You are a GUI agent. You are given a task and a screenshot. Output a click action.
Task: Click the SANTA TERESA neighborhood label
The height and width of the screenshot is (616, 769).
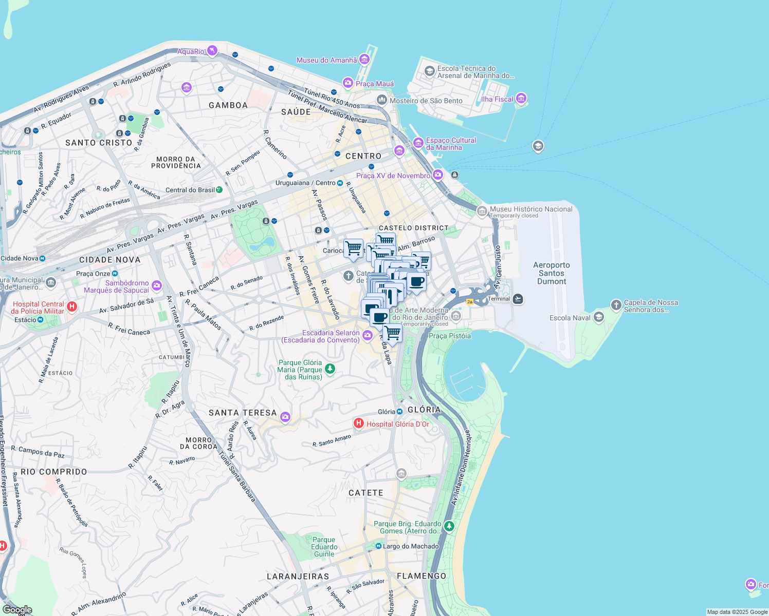click(243, 413)
